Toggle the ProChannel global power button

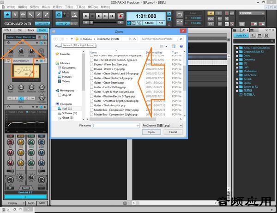tap(44, 37)
